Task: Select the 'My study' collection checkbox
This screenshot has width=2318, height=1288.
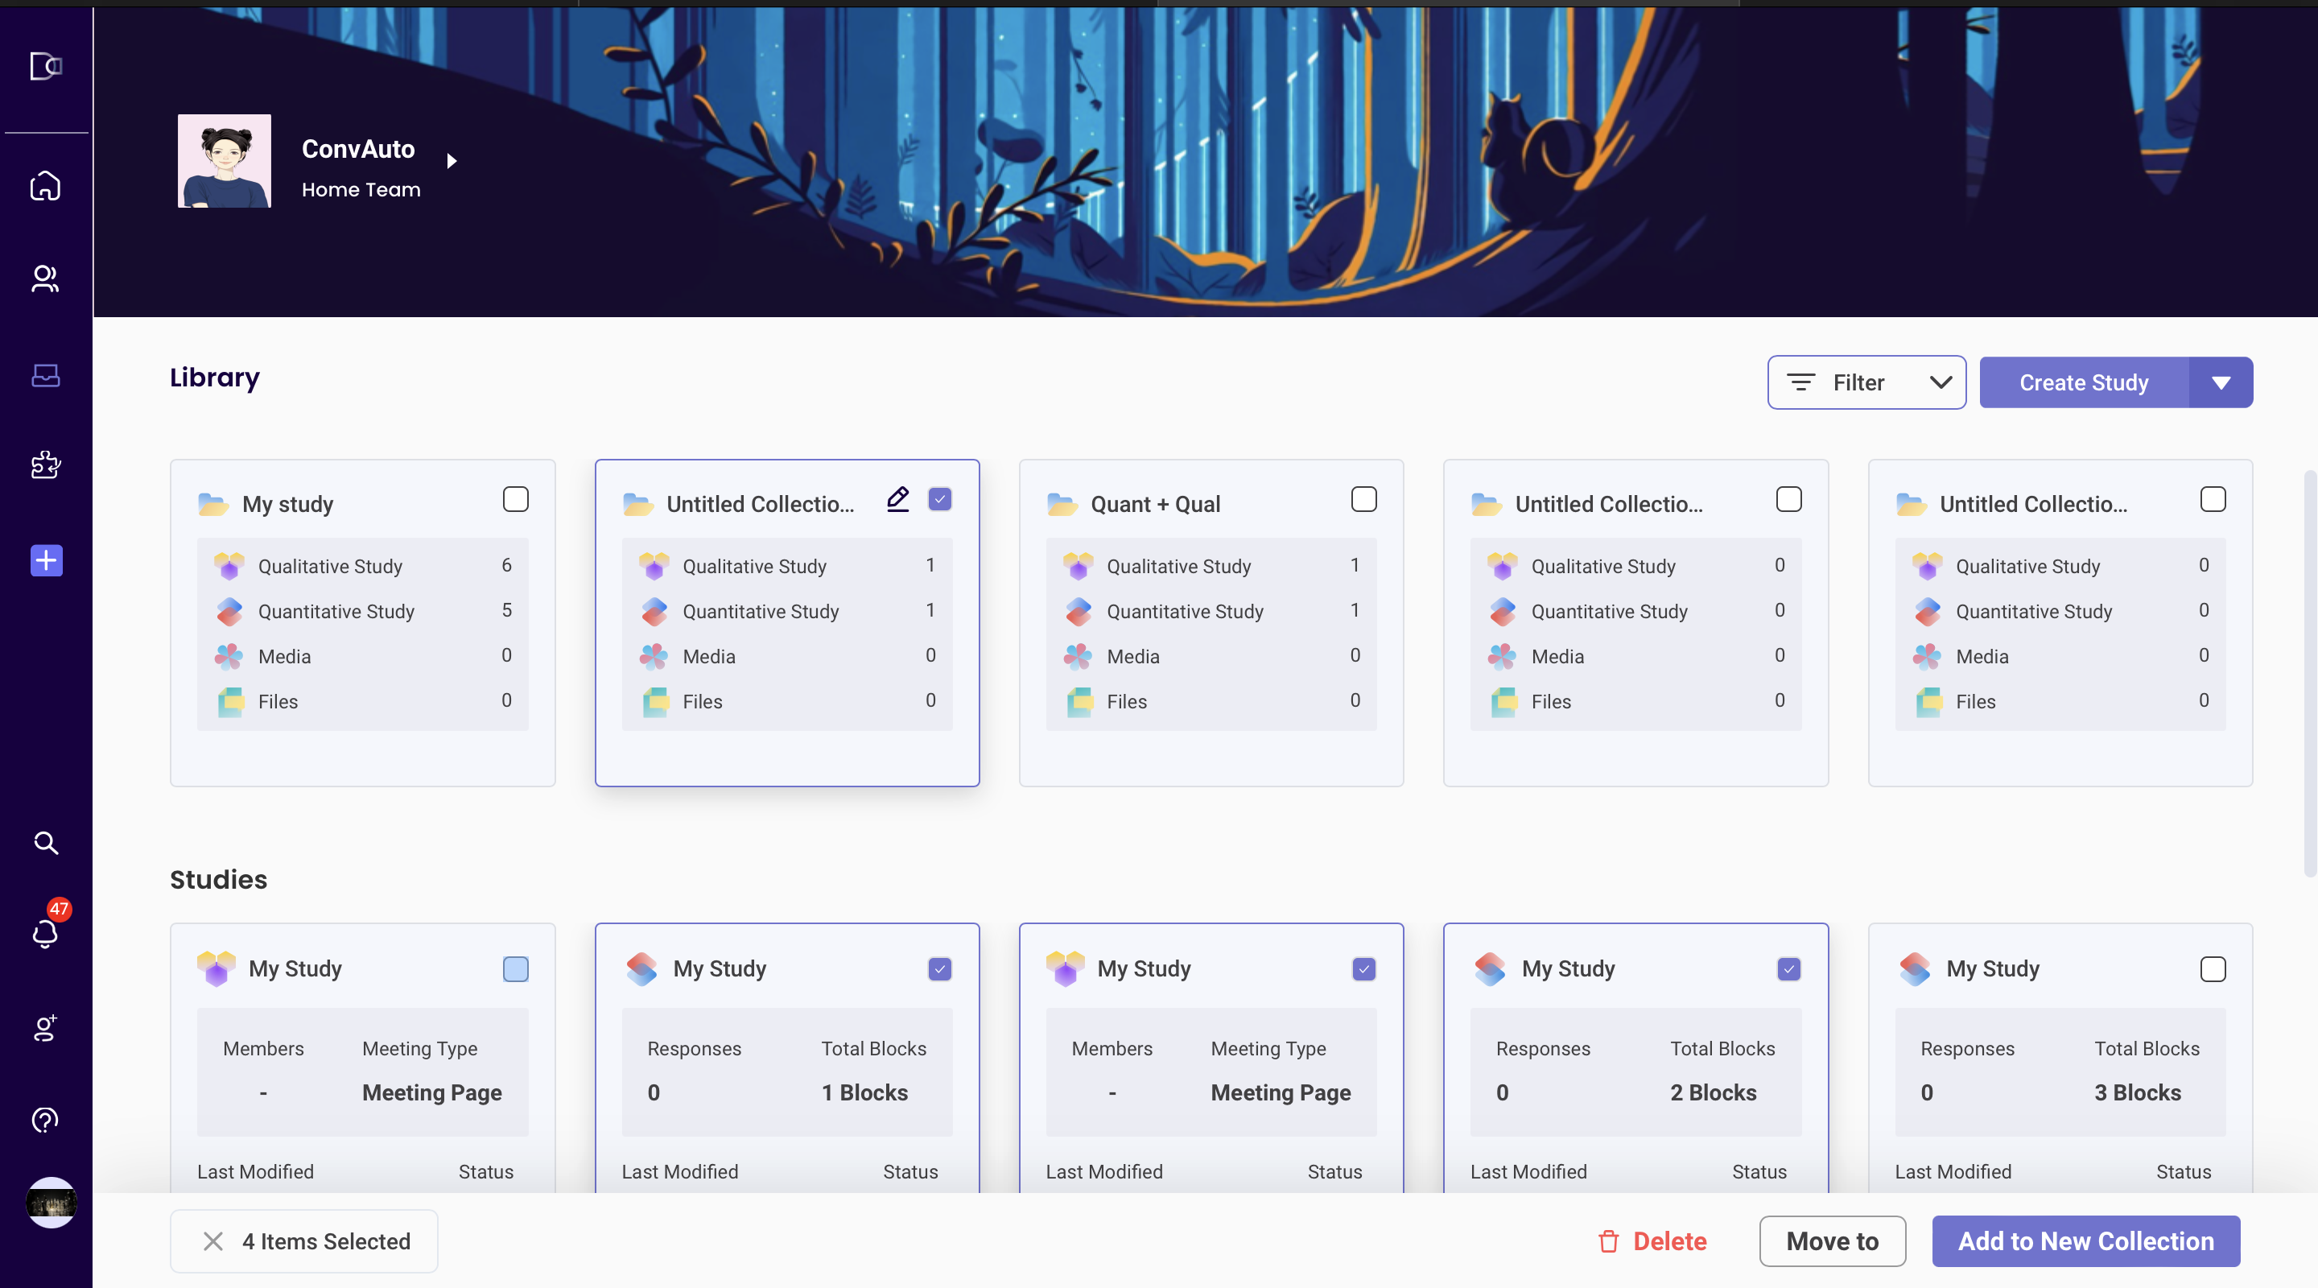Action: pos(516,498)
